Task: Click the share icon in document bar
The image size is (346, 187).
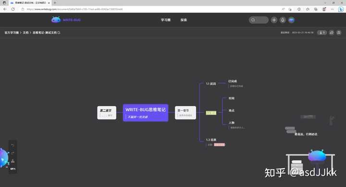Action: tap(332, 33)
